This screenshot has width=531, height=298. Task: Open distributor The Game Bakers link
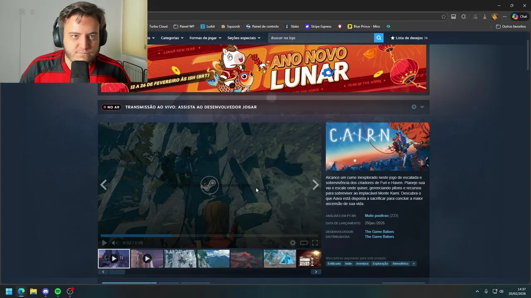click(379, 237)
